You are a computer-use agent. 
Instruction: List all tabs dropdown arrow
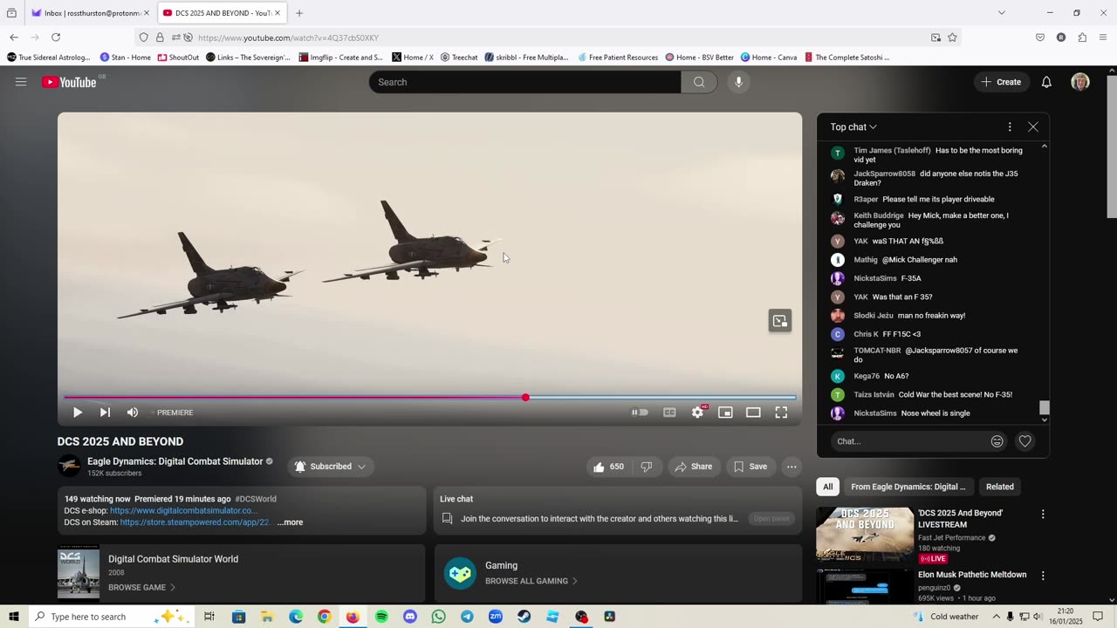click(1002, 13)
